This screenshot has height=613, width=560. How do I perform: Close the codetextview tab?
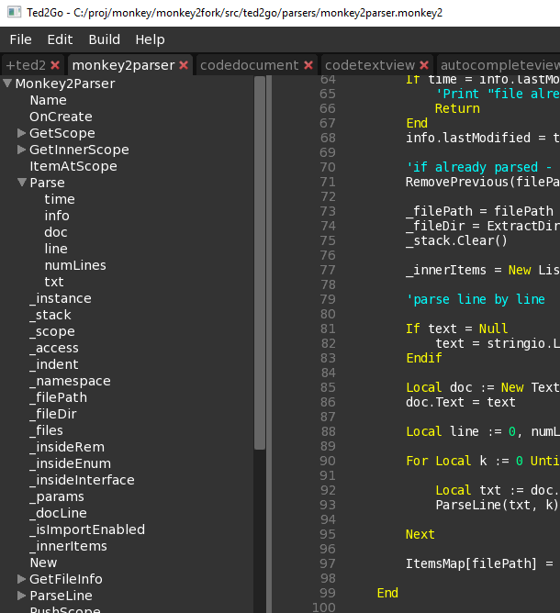[x=424, y=65]
